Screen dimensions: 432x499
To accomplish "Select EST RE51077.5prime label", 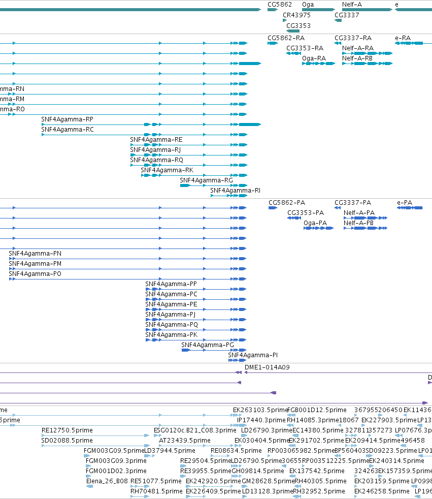I will [x=156, y=482].
